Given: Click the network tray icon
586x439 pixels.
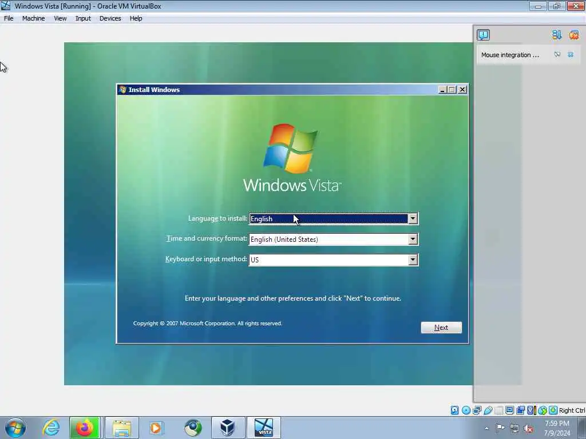Looking at the screenshot, I should point(514,429).
